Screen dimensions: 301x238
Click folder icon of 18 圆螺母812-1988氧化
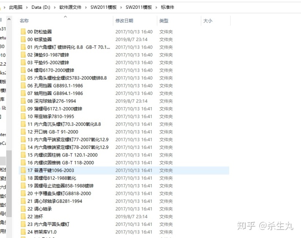tap(23, 178)
